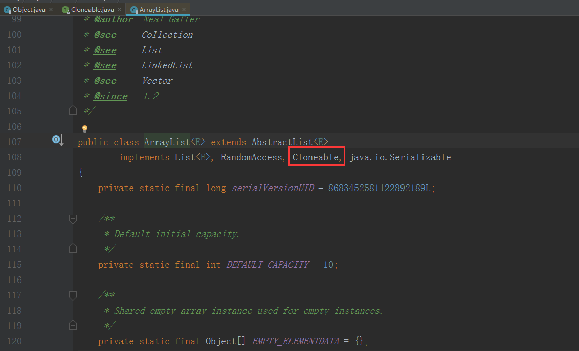
Task: Close the ArrayList.java tab
Action: click(x=184, y=10)
